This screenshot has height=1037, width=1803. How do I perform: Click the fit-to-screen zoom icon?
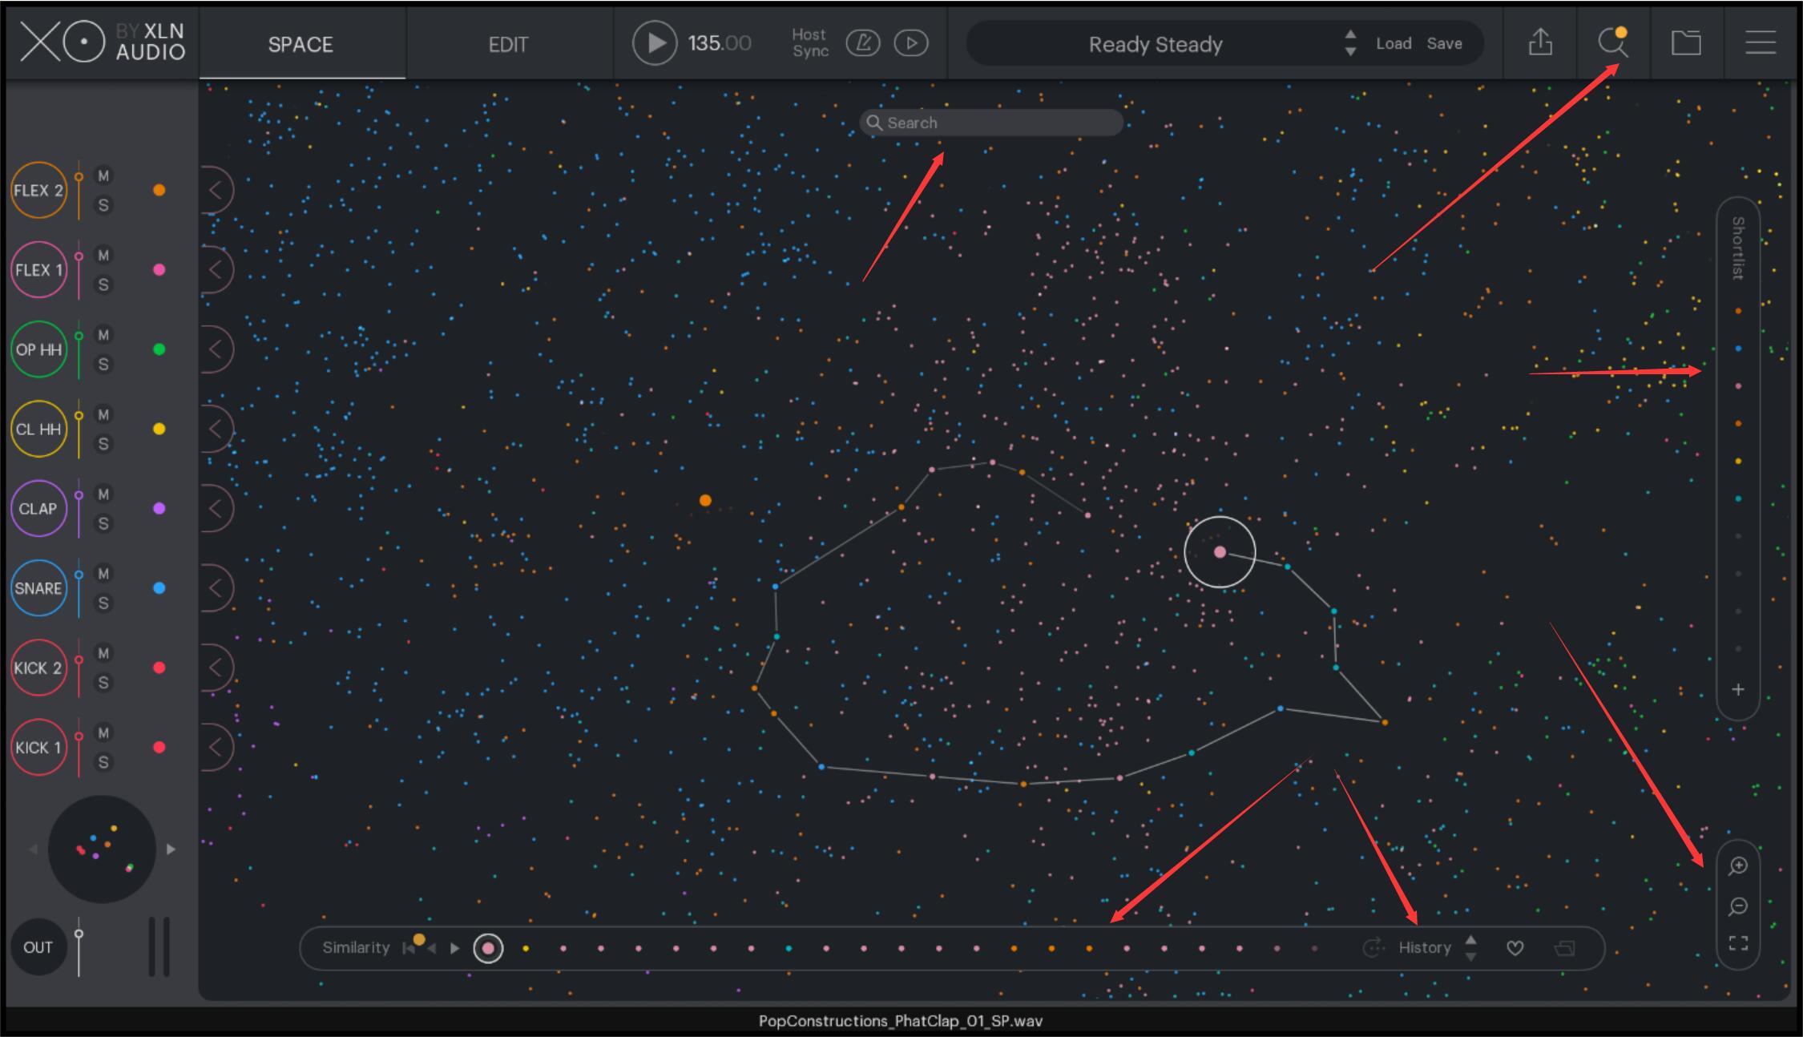[1737, 943]
